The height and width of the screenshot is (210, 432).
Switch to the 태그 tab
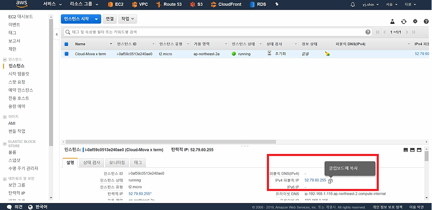pyautogui.click(x=138, y=163)
